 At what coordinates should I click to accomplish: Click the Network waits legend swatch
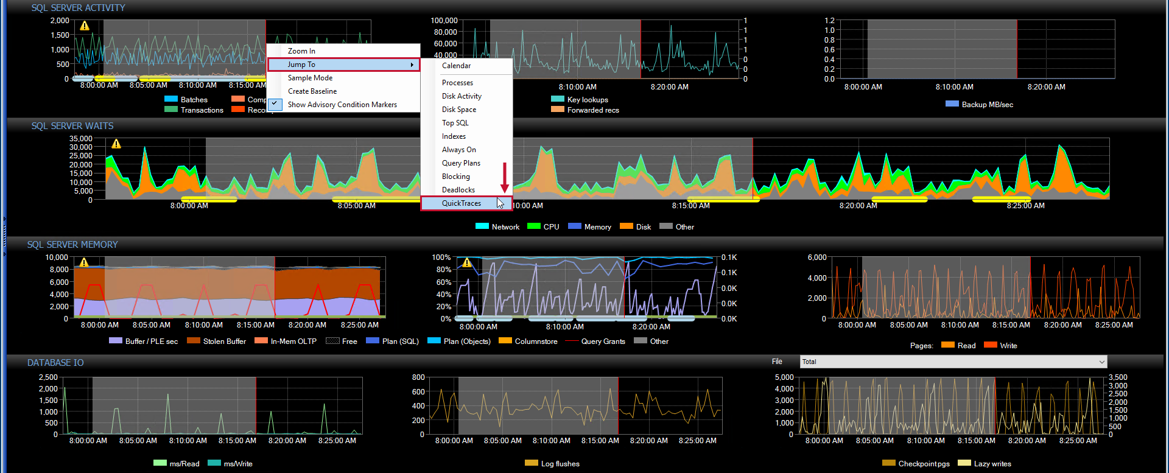point(482,226)
